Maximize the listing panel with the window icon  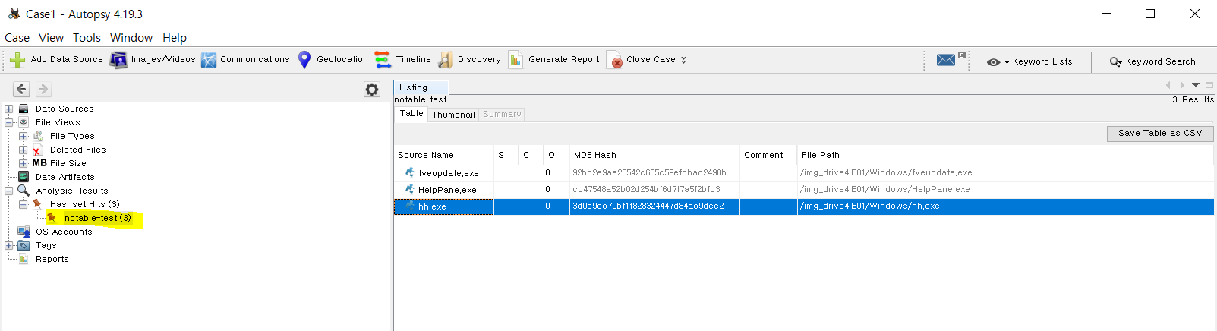tap(1209, 85)
